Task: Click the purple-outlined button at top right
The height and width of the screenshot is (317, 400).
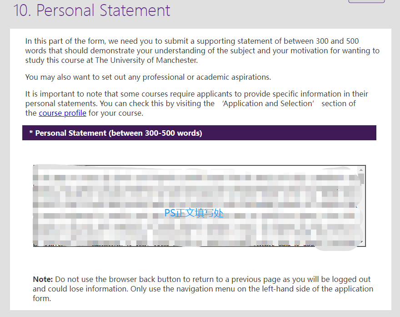Action: tap(366, 1)
